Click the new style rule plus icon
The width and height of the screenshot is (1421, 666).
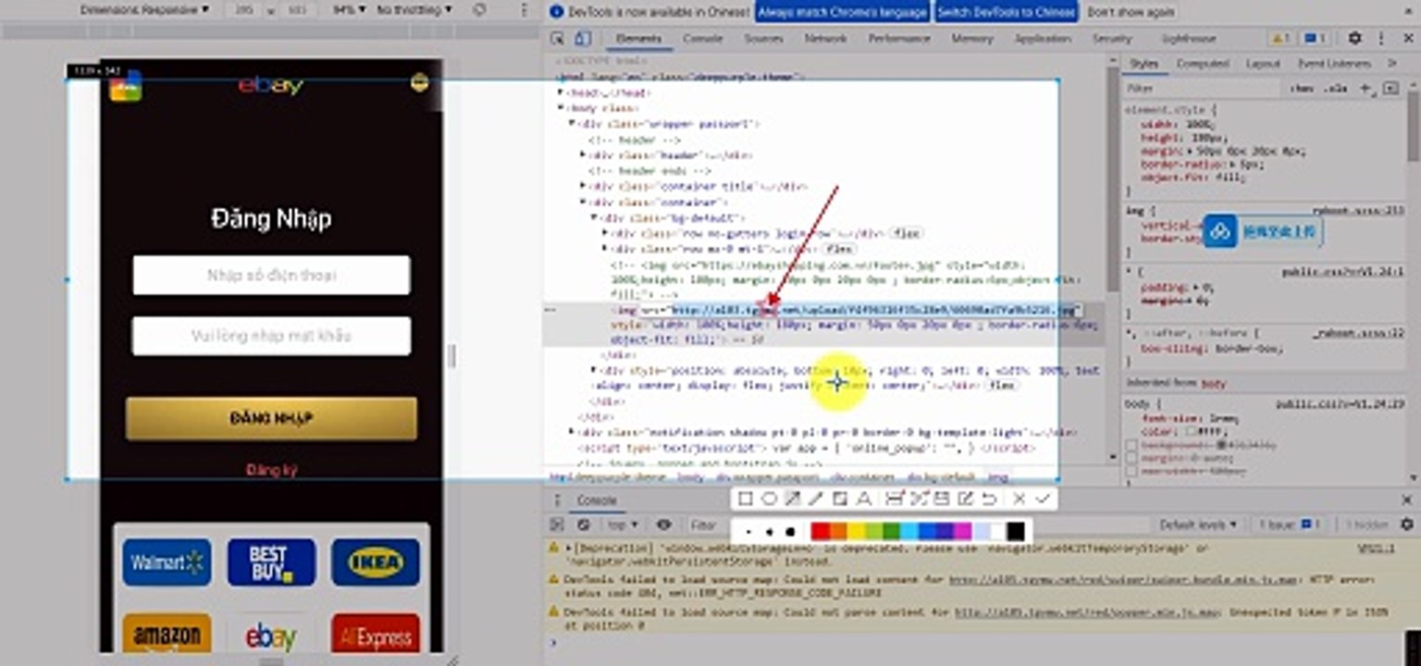(x=1365, y=89)
